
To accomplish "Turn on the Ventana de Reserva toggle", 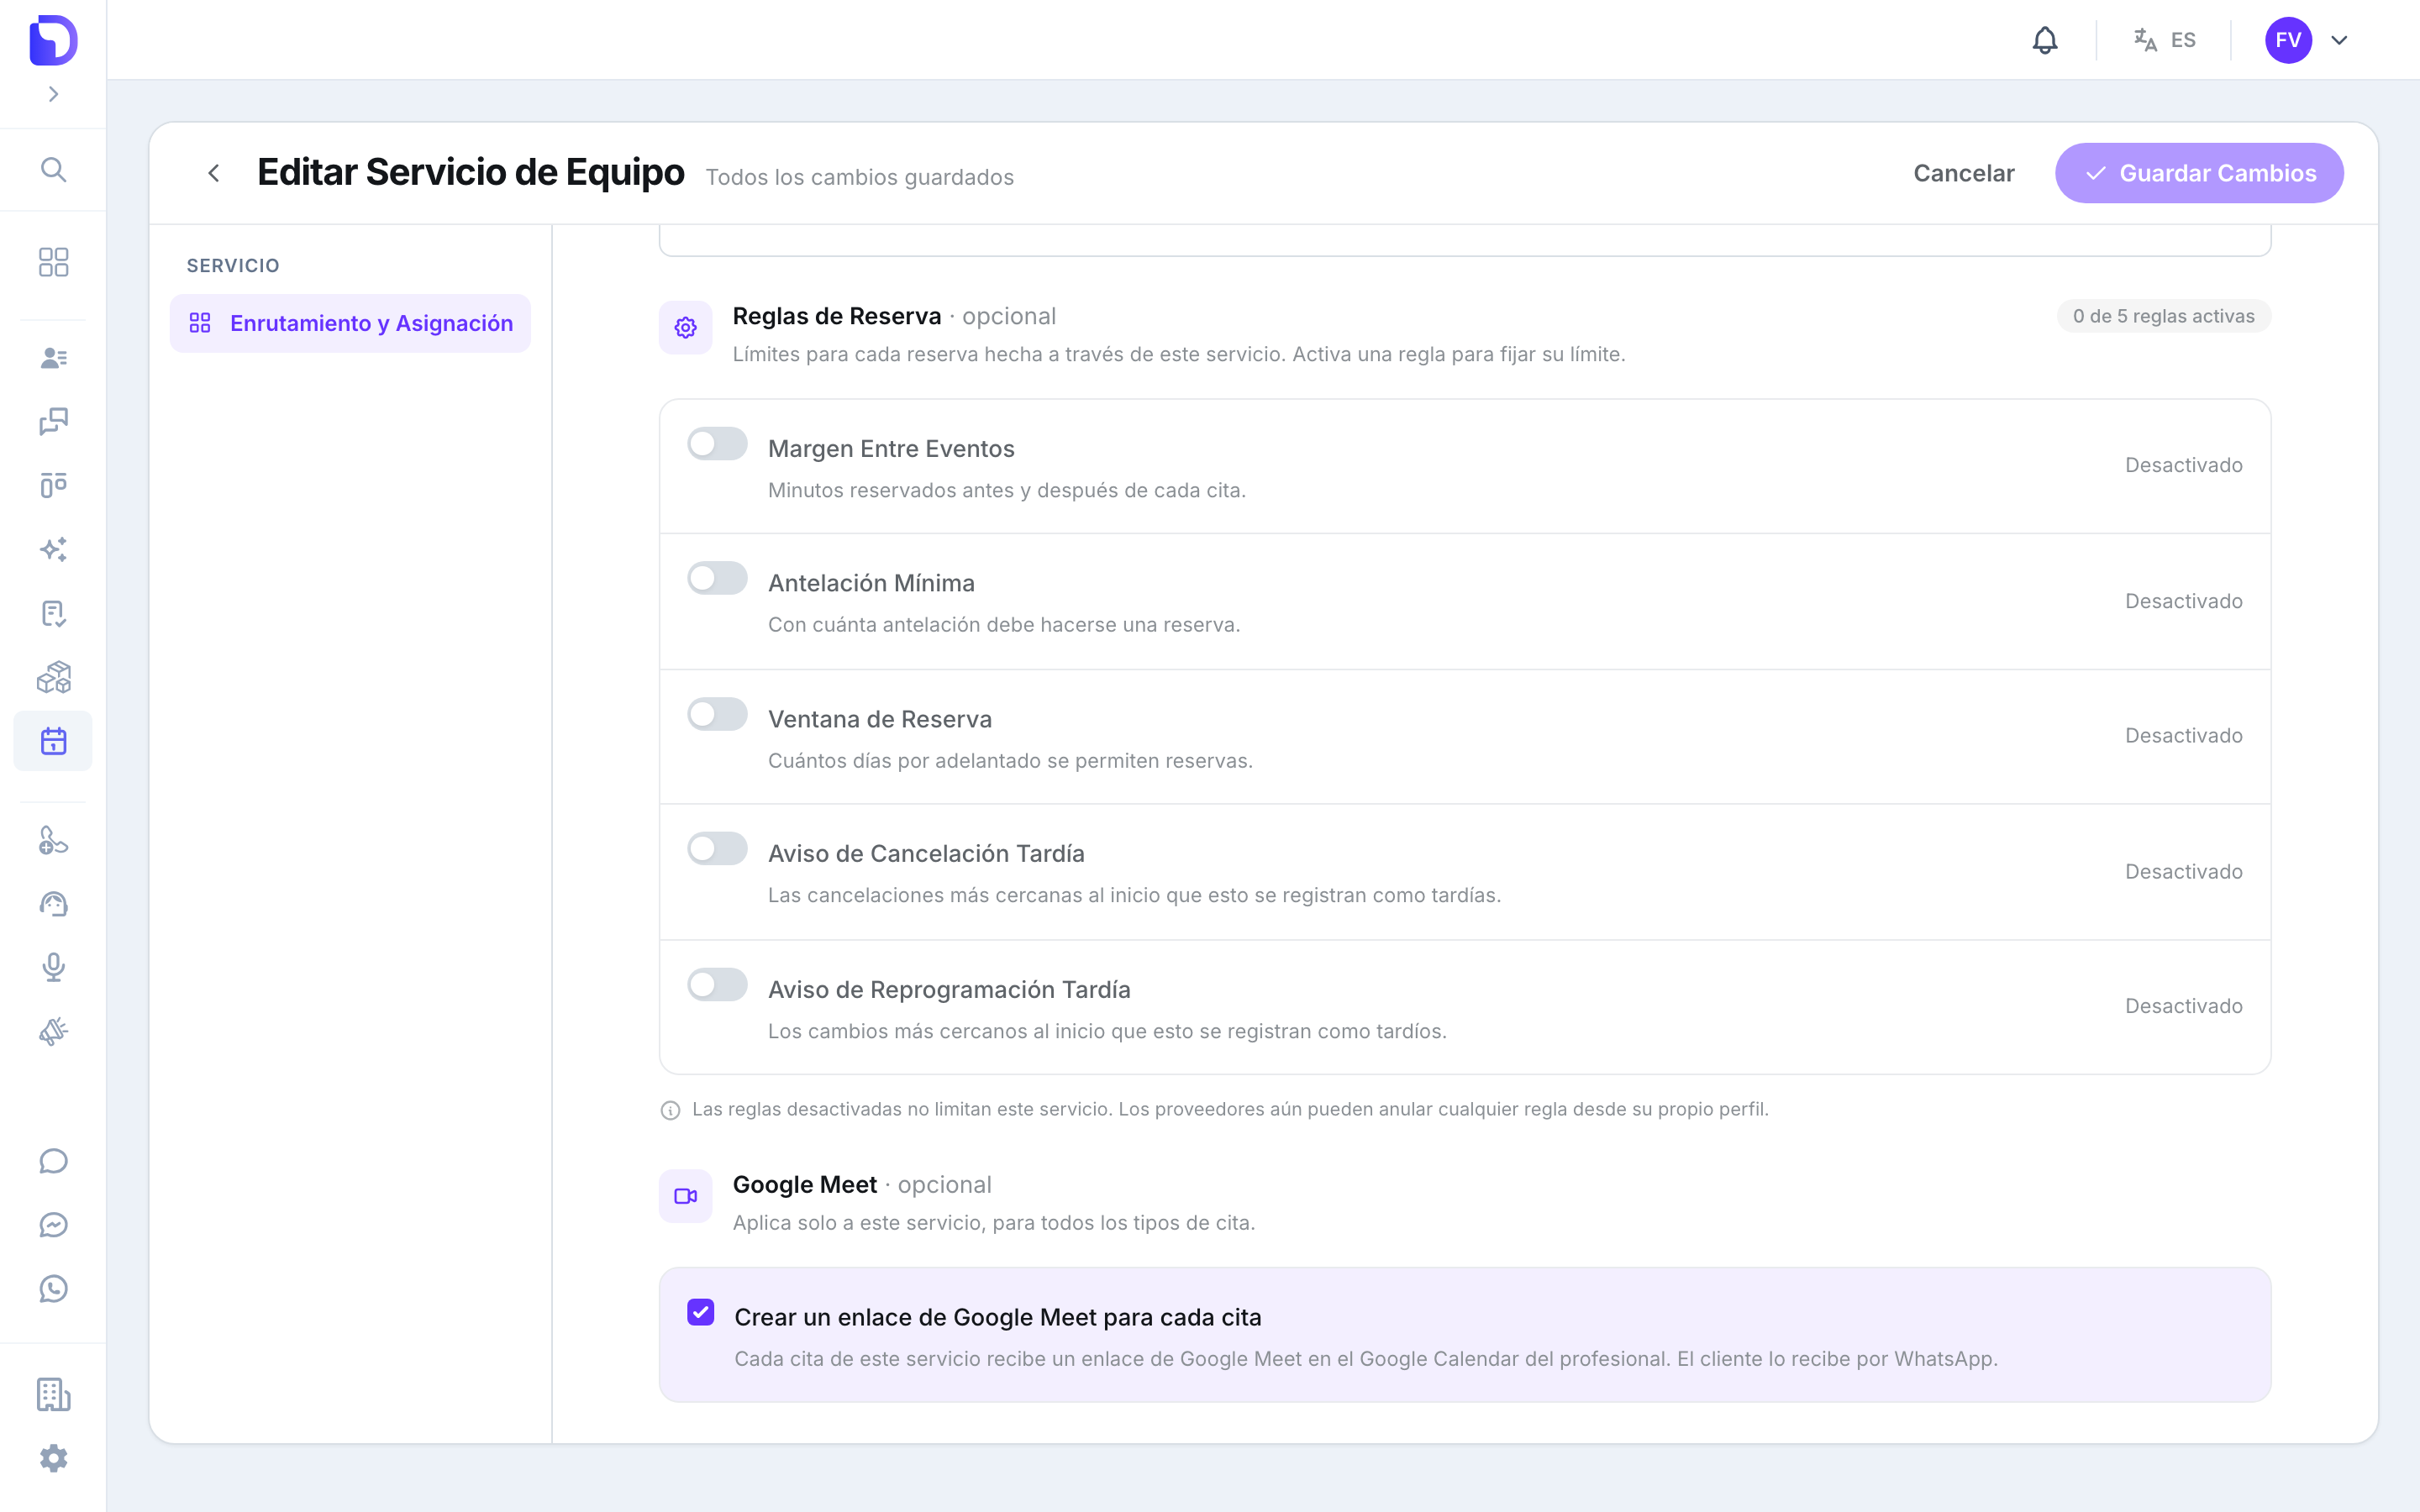I will (717, 714).
